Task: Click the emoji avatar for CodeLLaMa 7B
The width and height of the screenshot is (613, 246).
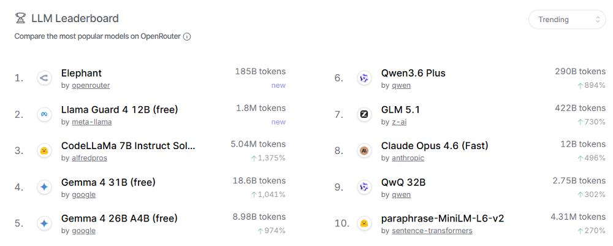Action: pos(44,151)
